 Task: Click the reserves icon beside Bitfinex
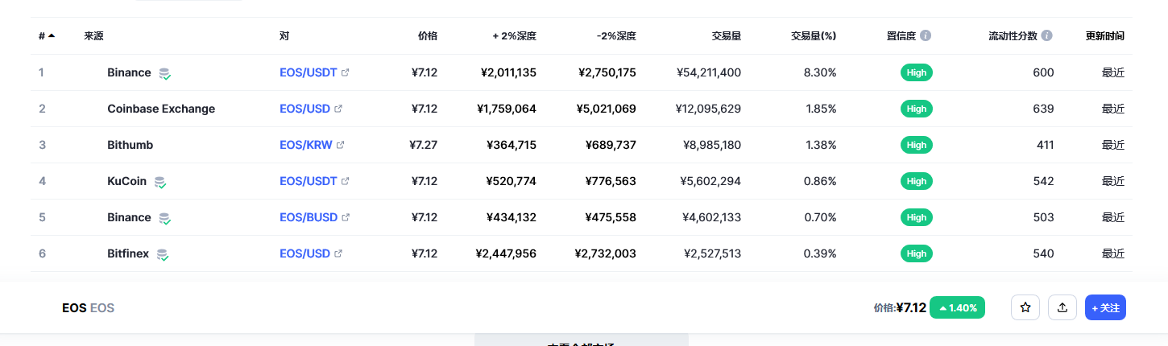(162, 254)
